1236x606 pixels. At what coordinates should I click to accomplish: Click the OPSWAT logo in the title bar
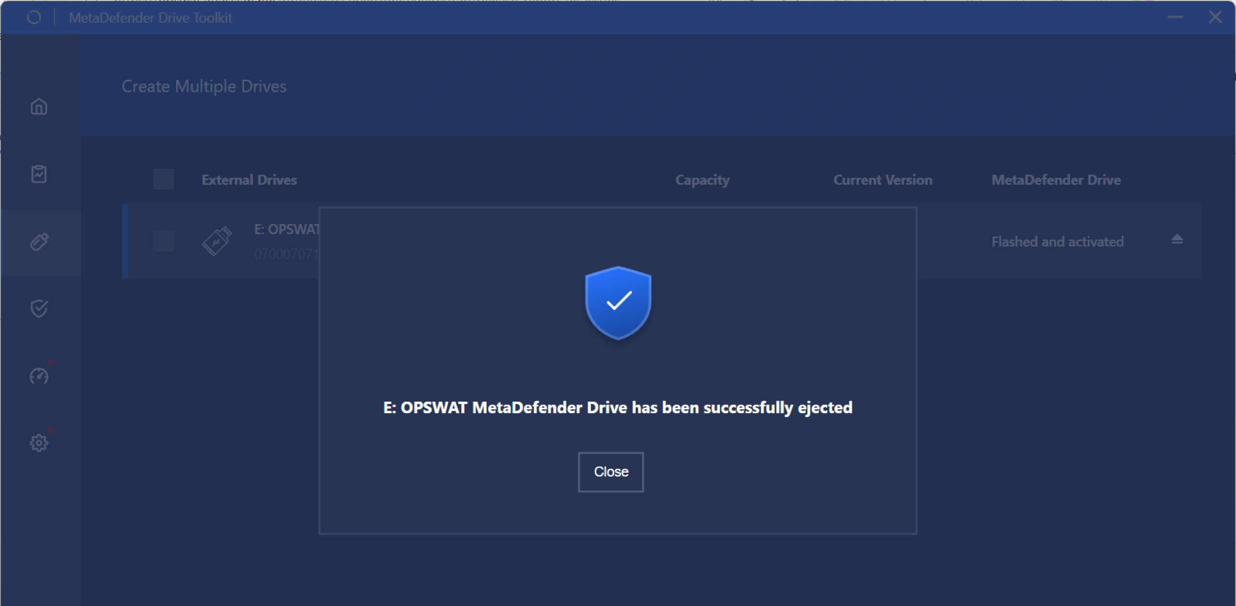[x=33, y=17]
